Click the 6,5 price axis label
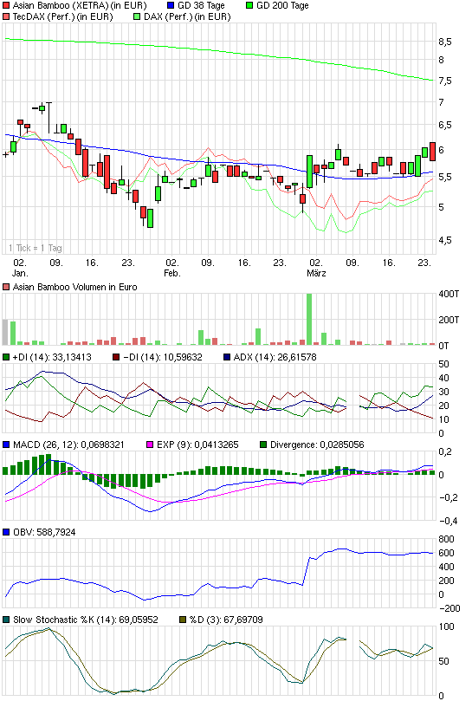Screen dimensions: 472x714 [445, 126]
